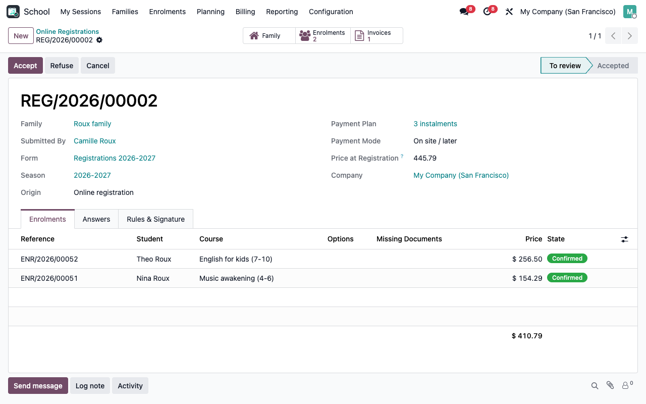Open the gear actions menu beside REG/2026/00002

[x=99, y=40]
